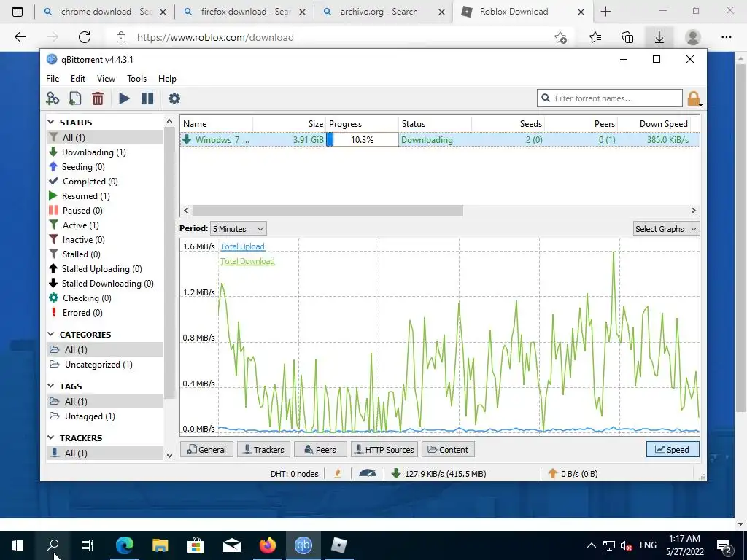The image size is (747, 560).
Task: Click the red trash Delete torrent icon
Action: (x=98, y=98)
